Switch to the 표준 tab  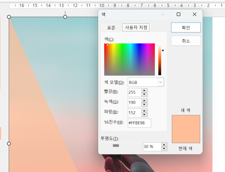point(111,28)
